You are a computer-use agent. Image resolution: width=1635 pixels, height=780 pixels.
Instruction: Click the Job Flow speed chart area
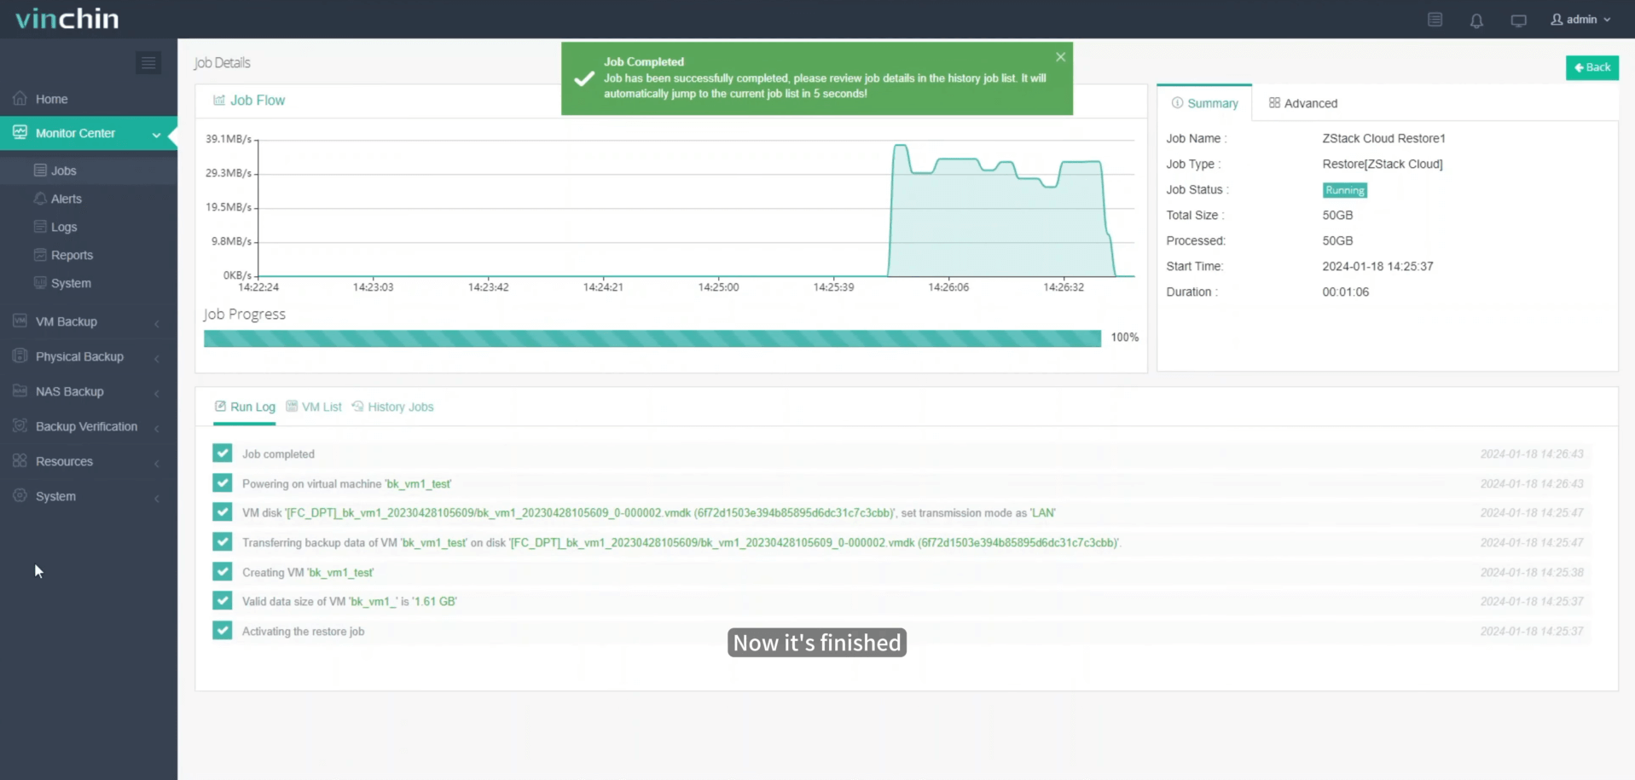tap(695, 207)
